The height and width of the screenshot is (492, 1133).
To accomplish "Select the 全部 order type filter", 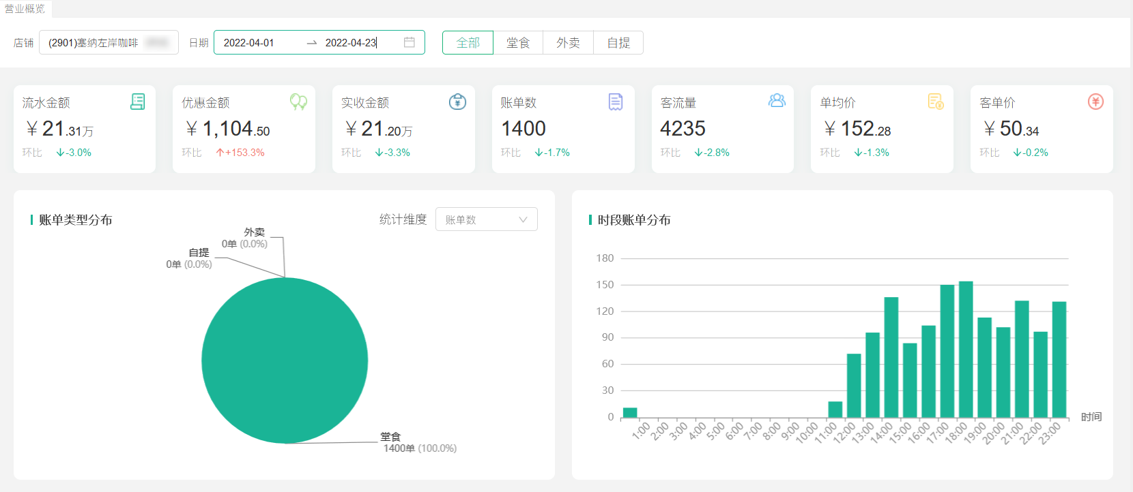I will (468, 42).
